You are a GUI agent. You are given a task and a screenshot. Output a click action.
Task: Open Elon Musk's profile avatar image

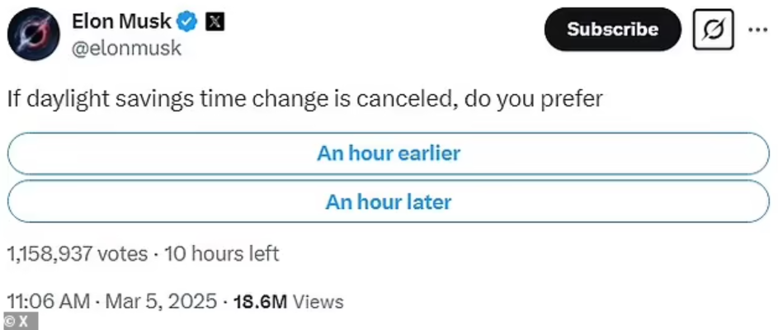pos(33,34)
